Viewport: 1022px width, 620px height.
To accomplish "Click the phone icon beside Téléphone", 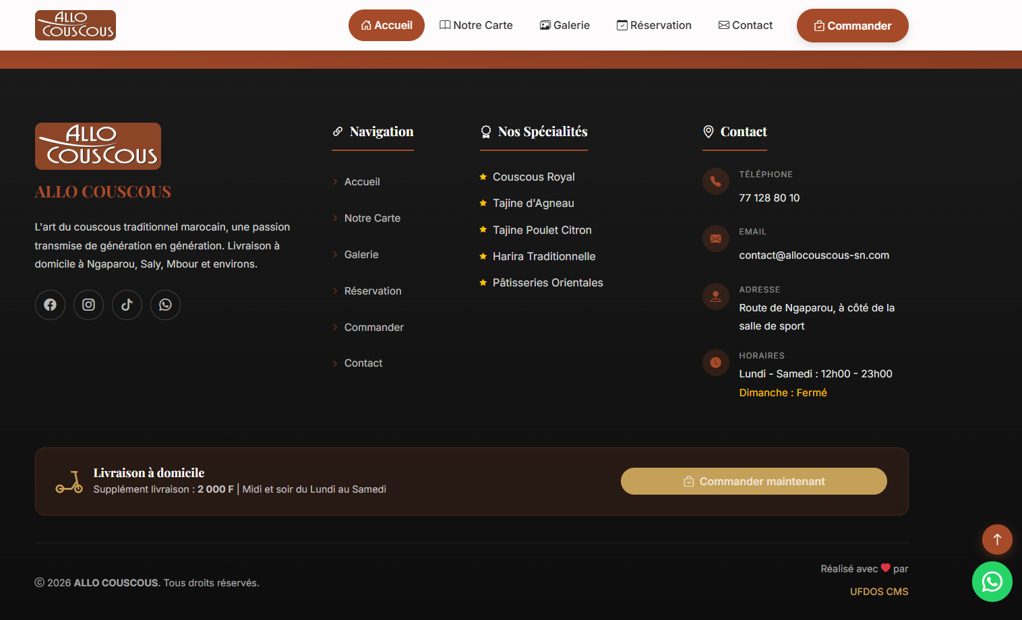I will tap(715, 181).
